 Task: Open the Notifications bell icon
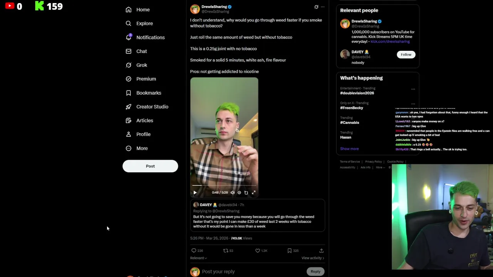(129, 37)
